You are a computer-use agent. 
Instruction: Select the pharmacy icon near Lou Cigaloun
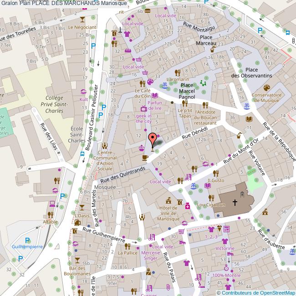coord(187,206)
